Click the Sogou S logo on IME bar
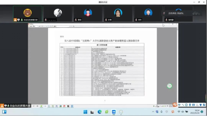 175,105
